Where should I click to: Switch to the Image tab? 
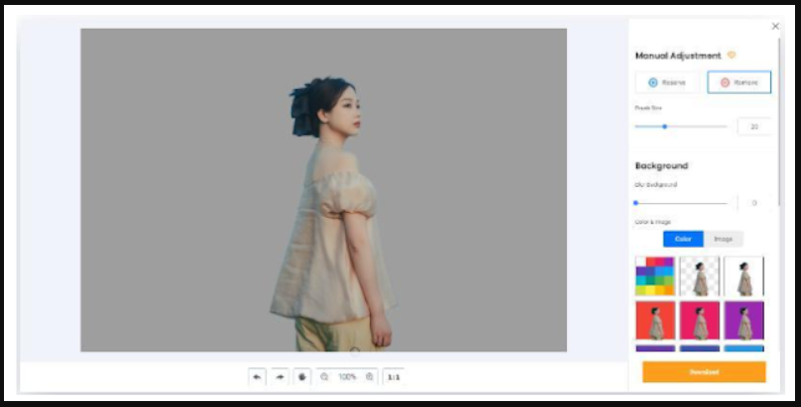click(723, 239)
